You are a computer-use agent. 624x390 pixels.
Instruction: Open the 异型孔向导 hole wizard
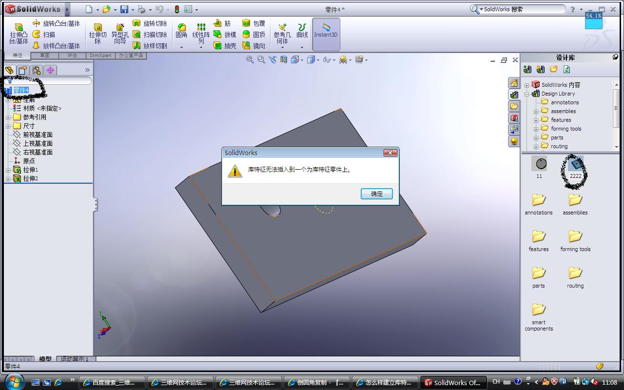120,34
